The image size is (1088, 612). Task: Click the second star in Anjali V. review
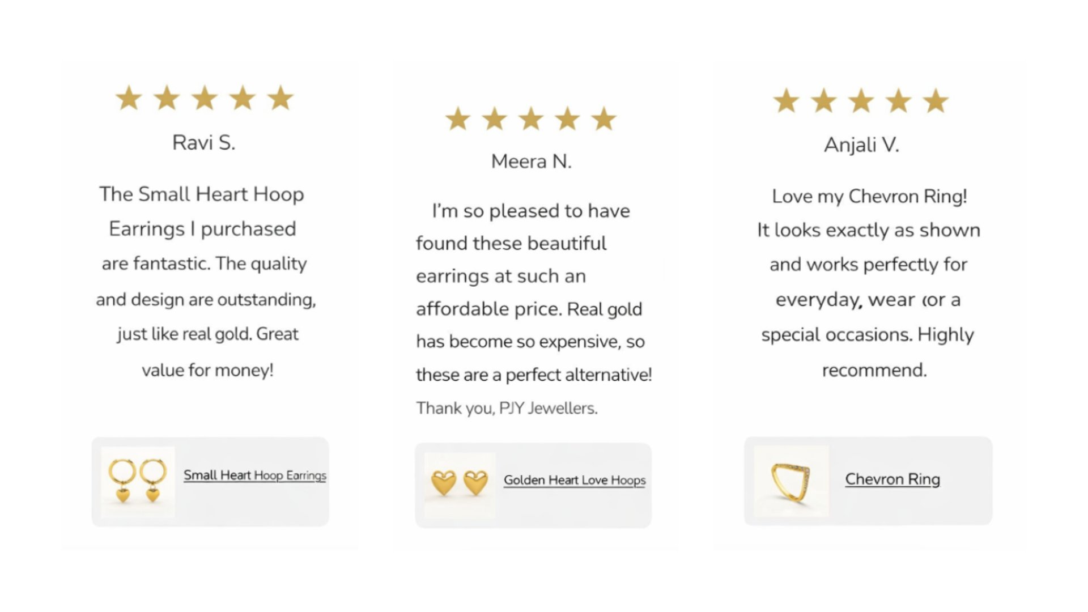point(824,101)
